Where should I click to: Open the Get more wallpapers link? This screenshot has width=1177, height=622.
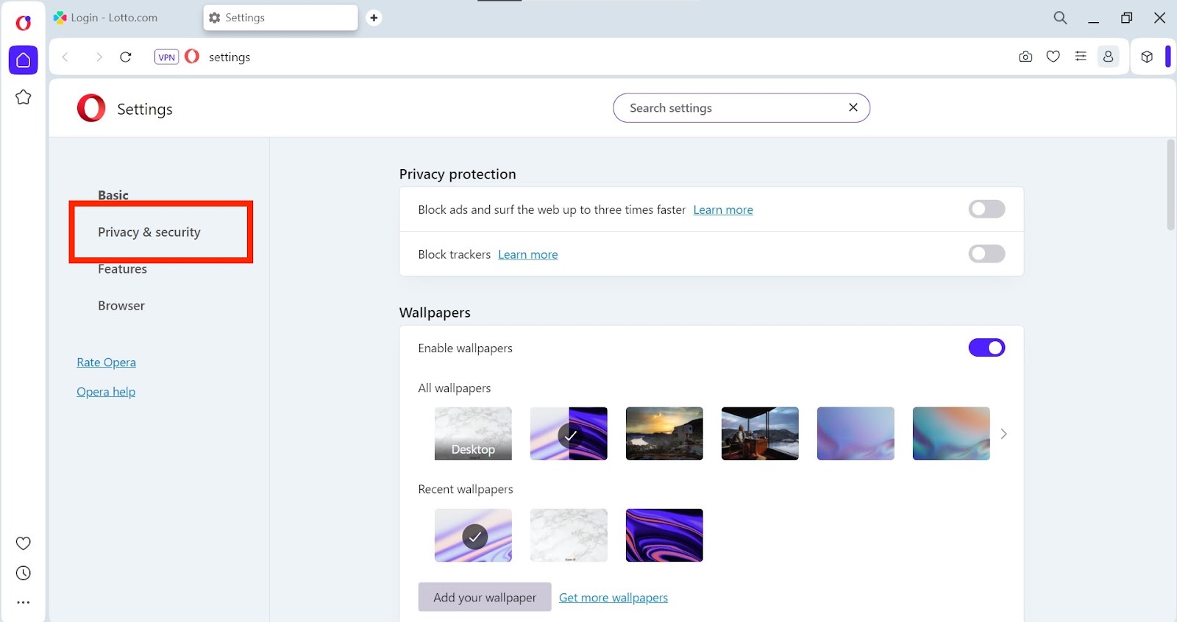pos(614,598)
